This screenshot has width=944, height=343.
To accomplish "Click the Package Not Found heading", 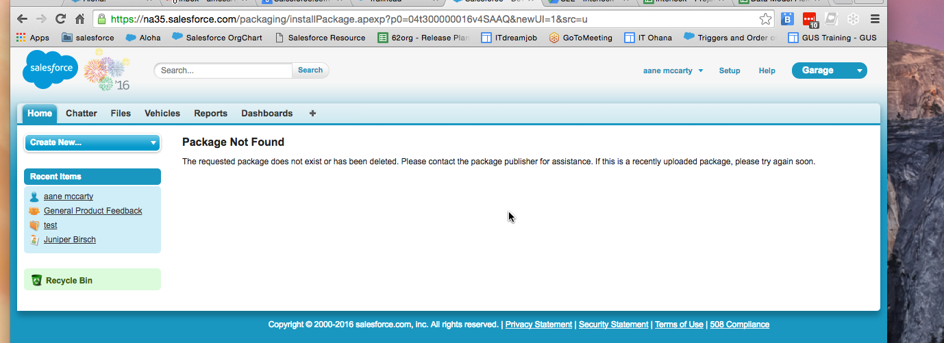I will point(233,142).
